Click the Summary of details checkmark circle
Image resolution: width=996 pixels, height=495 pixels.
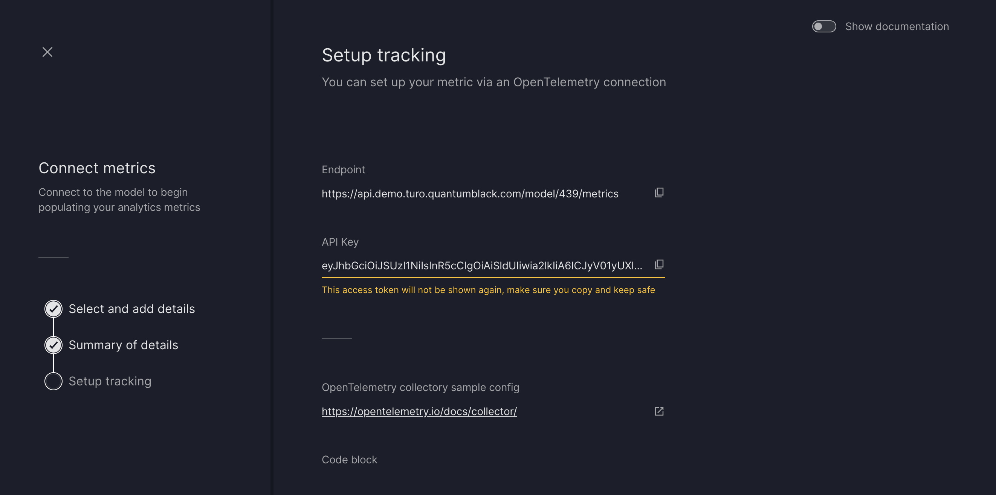pyautogui.click(x=53, y=345)
